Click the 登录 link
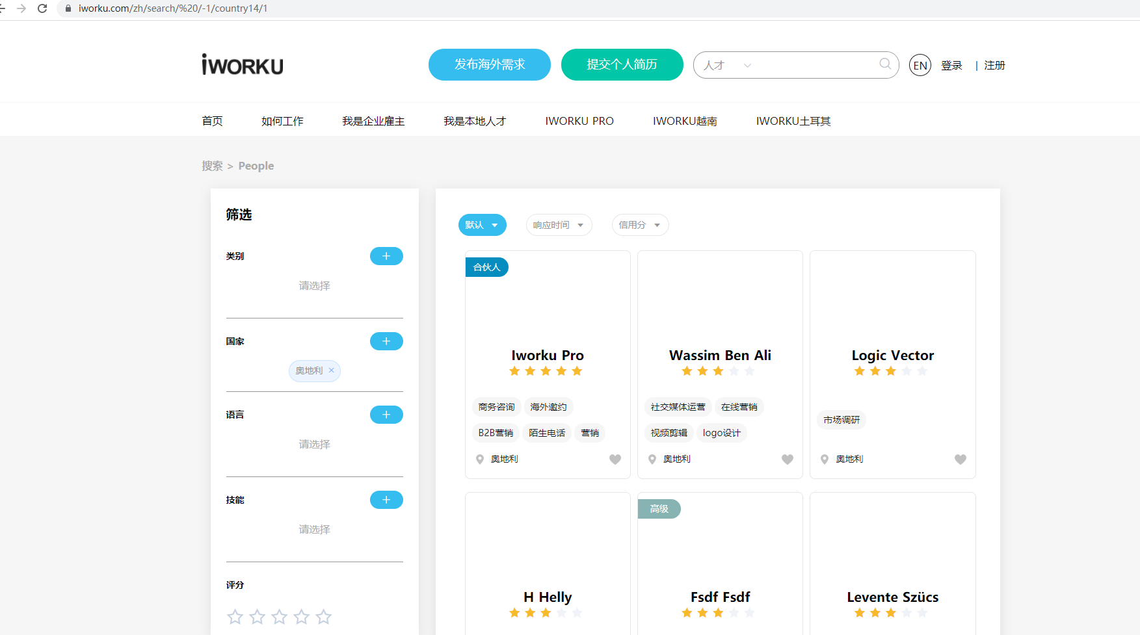This screenshot has width=1140, height=635. [951, 65]
